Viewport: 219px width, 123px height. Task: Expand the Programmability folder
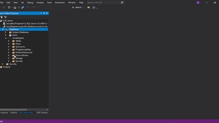pyautogui.click(x=9, y=50)
